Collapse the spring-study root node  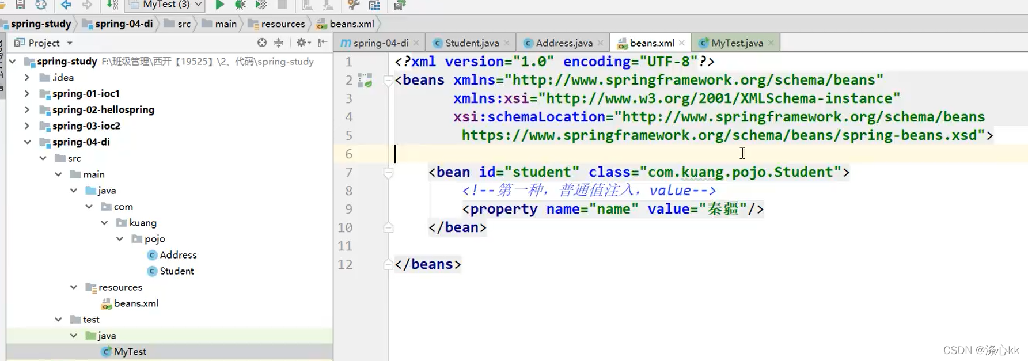pyautogui.click(x=13, y=61)
